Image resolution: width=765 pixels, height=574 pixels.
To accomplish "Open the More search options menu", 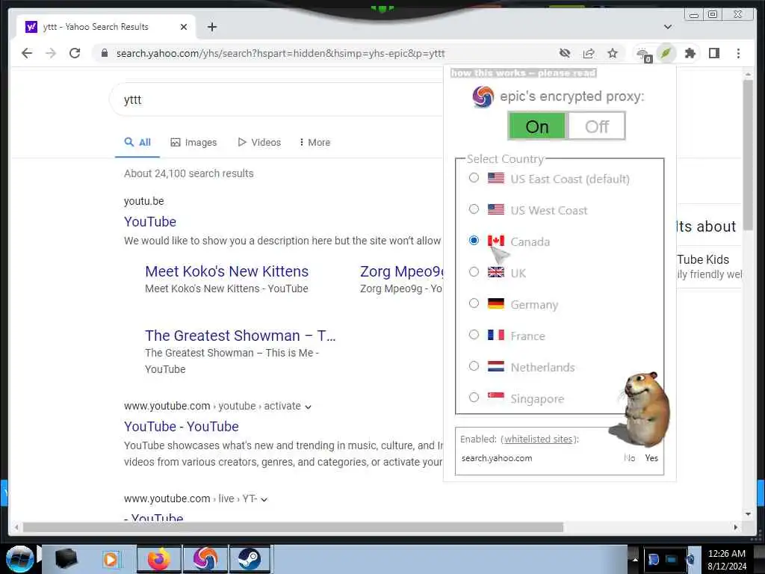I will click(x=315, y=142).
